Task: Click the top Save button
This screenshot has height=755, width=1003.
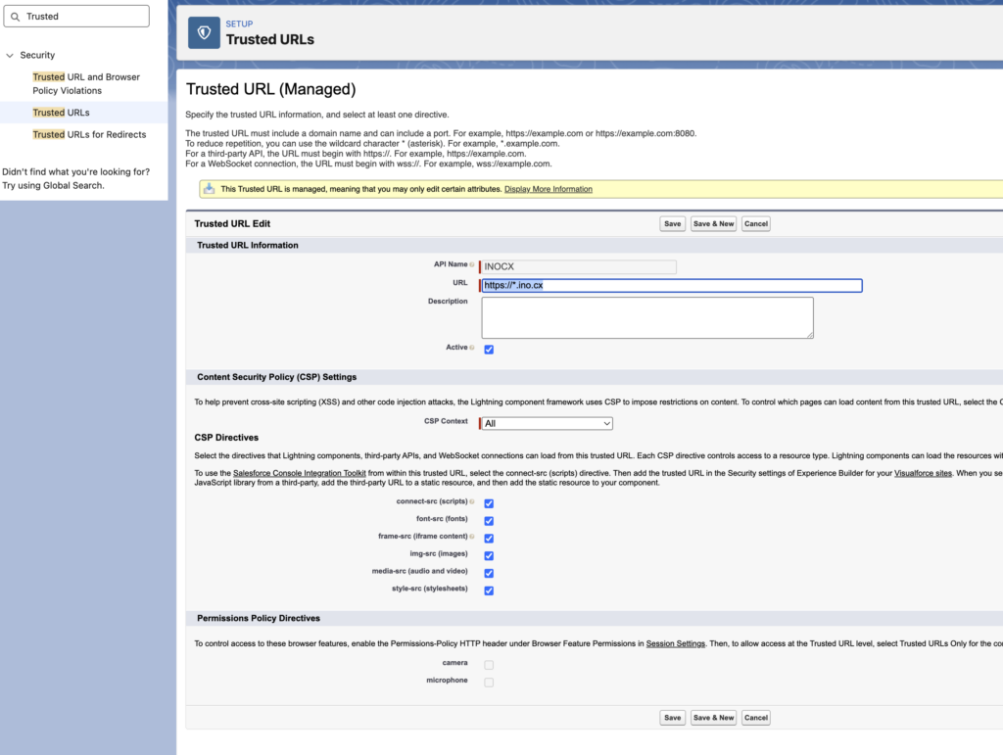Action: coord(672,223)
